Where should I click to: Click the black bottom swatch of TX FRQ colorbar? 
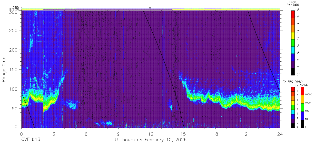(x=293, y=126)
